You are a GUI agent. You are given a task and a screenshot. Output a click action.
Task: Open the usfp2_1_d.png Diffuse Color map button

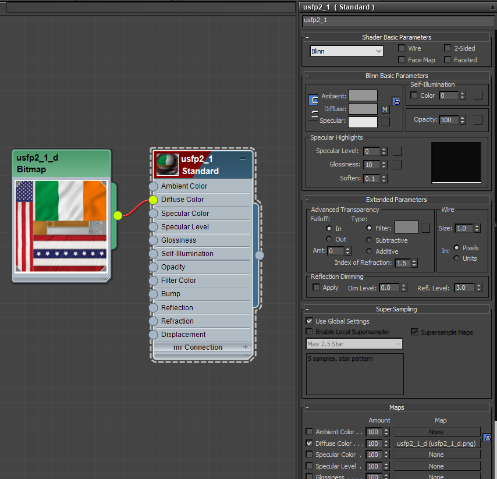pos(436,443)
